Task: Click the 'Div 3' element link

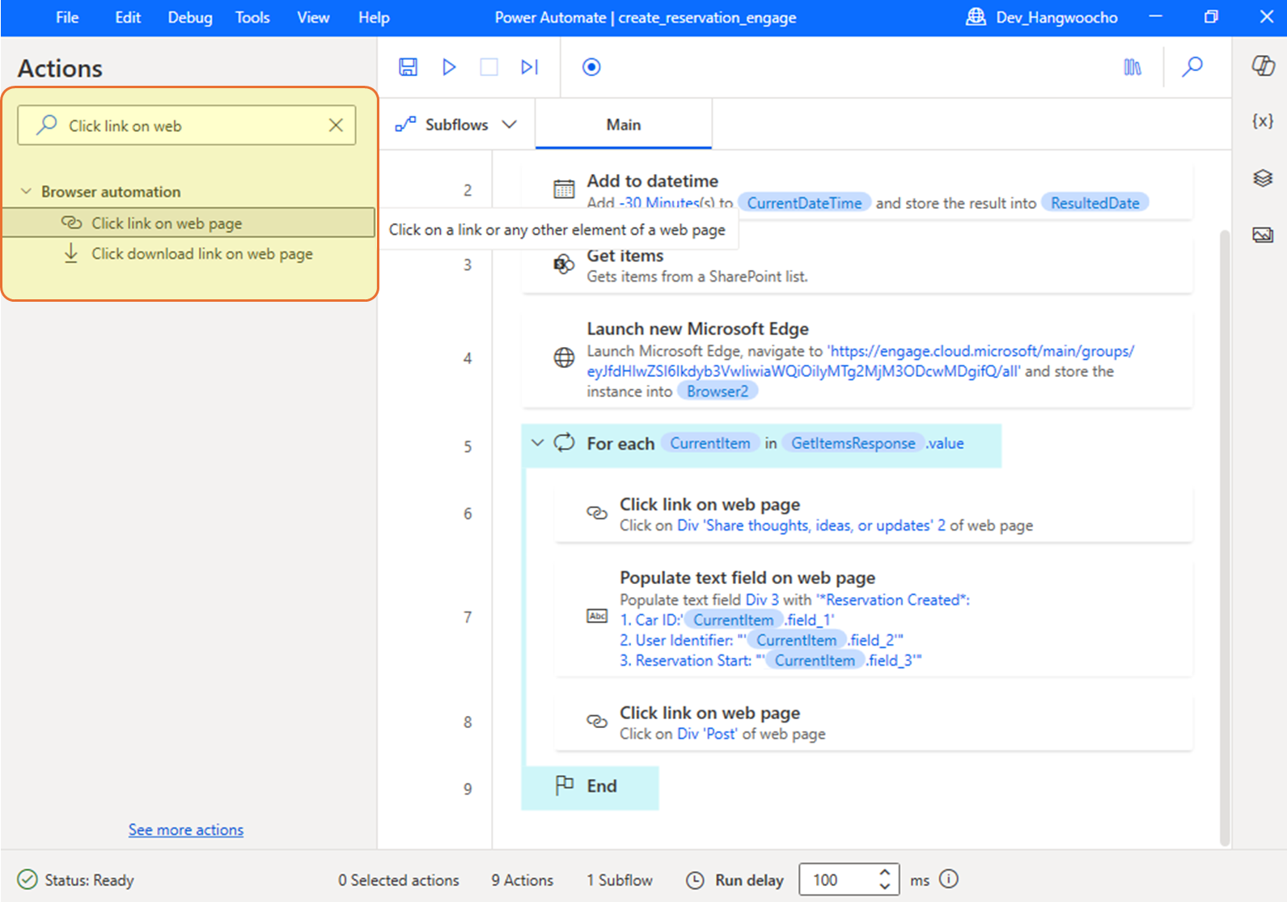Action: coord(762,599)
